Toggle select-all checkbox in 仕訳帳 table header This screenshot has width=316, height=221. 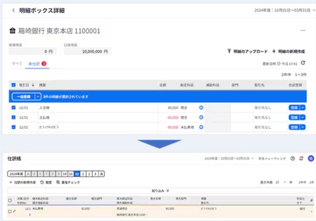[x=10, y=200]
